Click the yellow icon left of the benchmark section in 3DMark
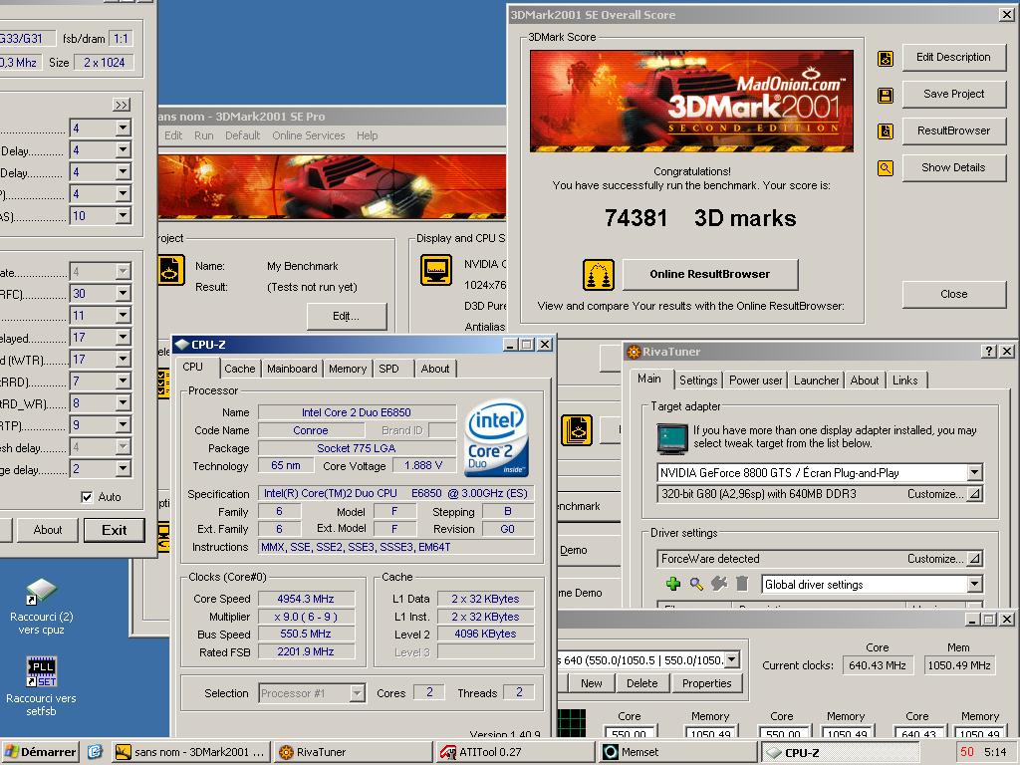The height and width of the screenshot is (765, 1020). 577,430
